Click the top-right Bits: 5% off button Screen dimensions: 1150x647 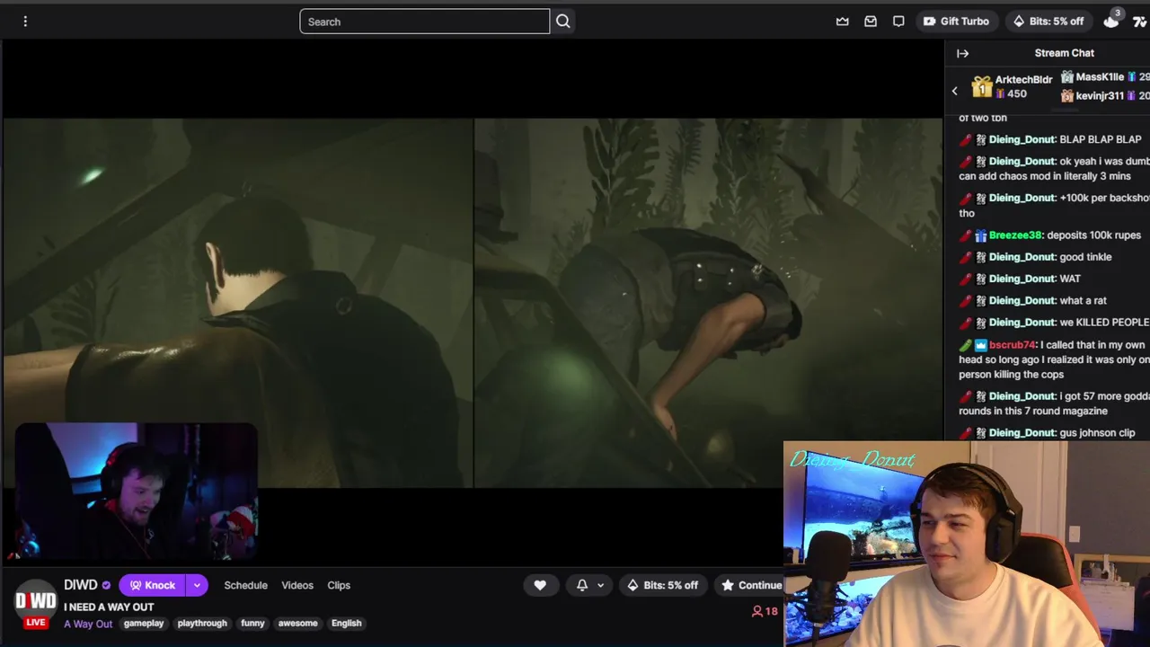tap(1048, 22)
